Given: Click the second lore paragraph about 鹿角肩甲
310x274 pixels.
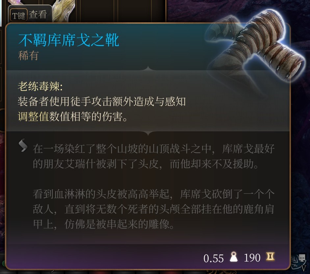Looking at the screenshot, I should 153,209.
